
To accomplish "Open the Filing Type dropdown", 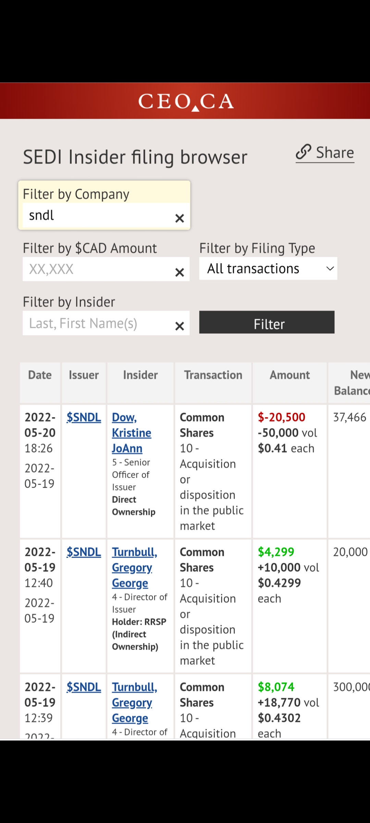I will pyautogui.click(x=268, y=269).
